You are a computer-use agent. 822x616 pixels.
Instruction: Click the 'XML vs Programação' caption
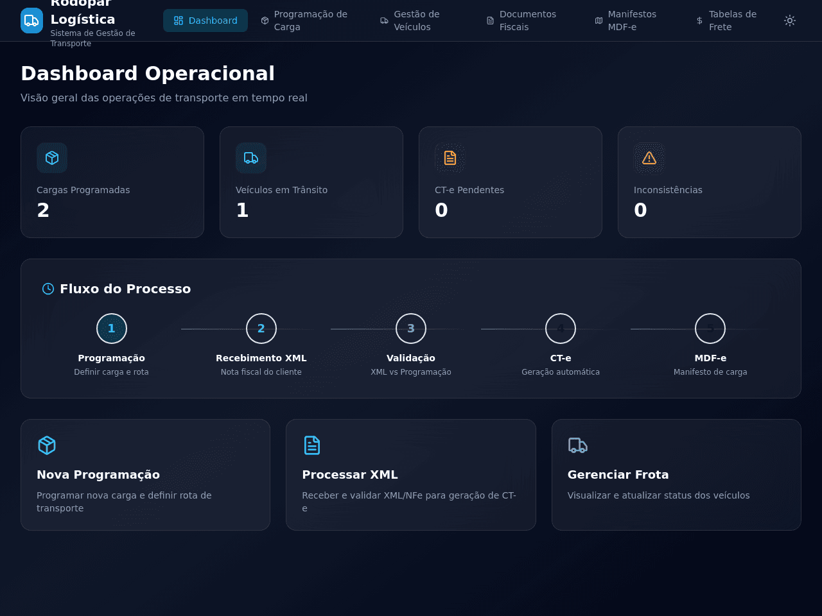tap(411, 372)
